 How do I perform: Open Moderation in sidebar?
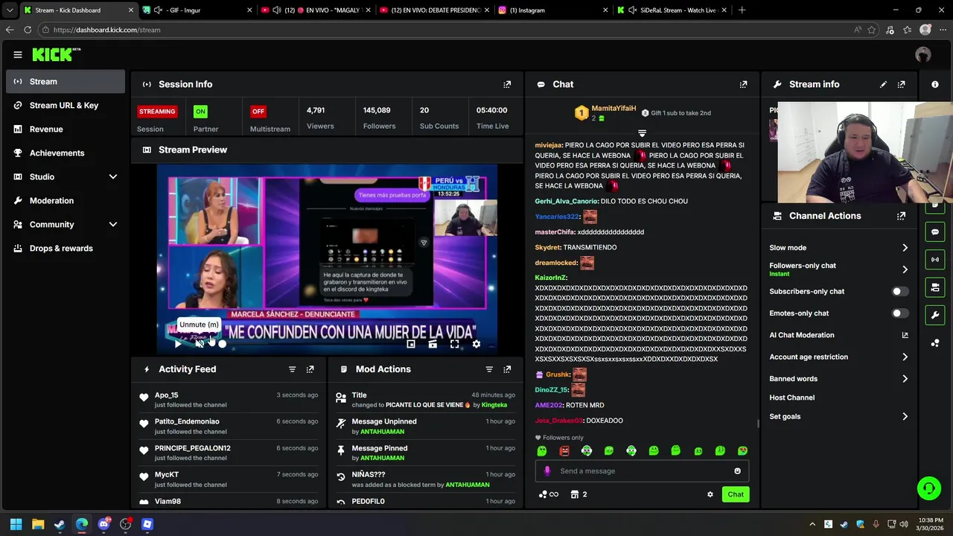66,201
